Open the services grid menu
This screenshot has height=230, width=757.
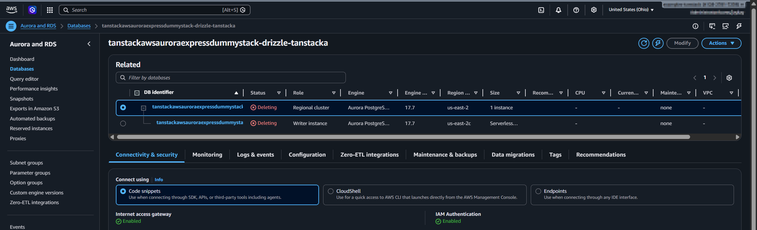click(50, 10)
